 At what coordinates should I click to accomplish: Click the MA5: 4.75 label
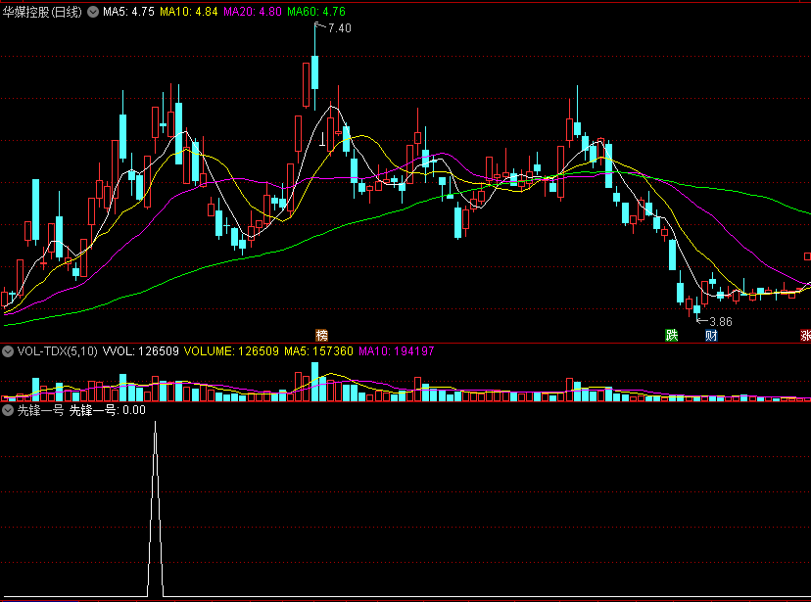point(128,12)
